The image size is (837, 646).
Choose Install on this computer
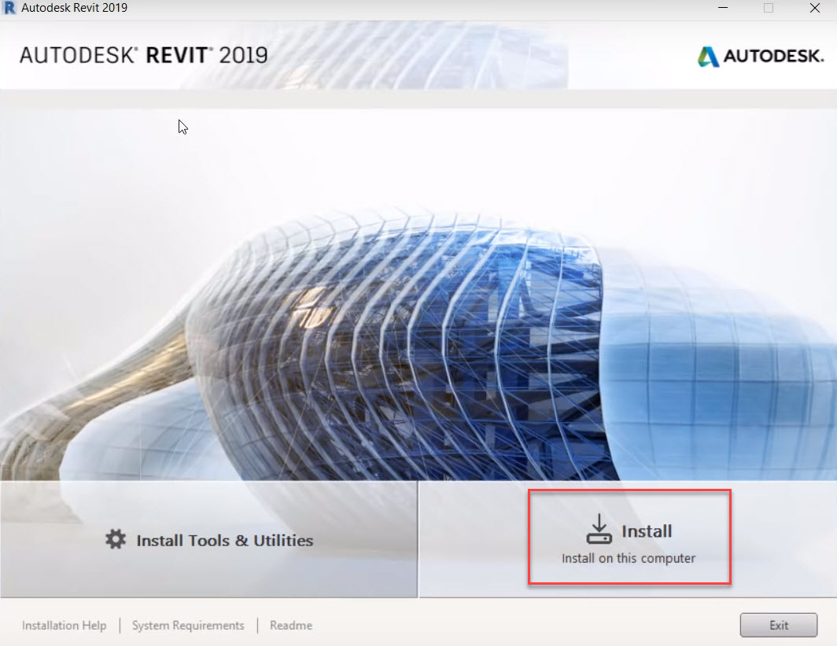click(x=629, y=538)
